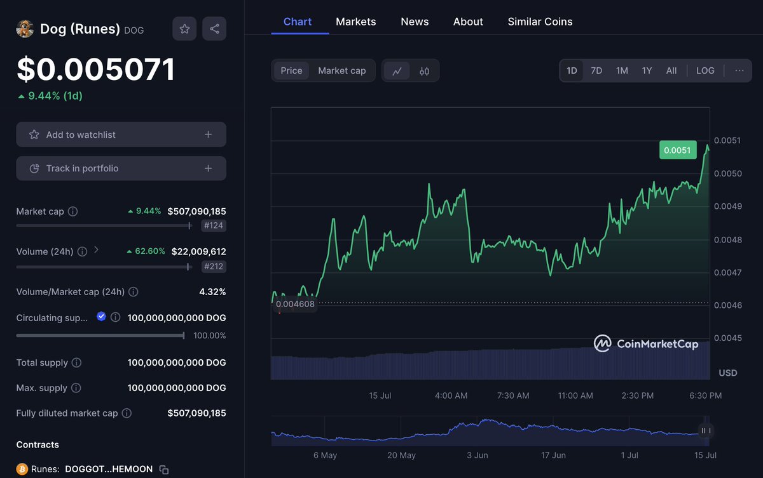Switch to the Markets tab

(355, 21)
